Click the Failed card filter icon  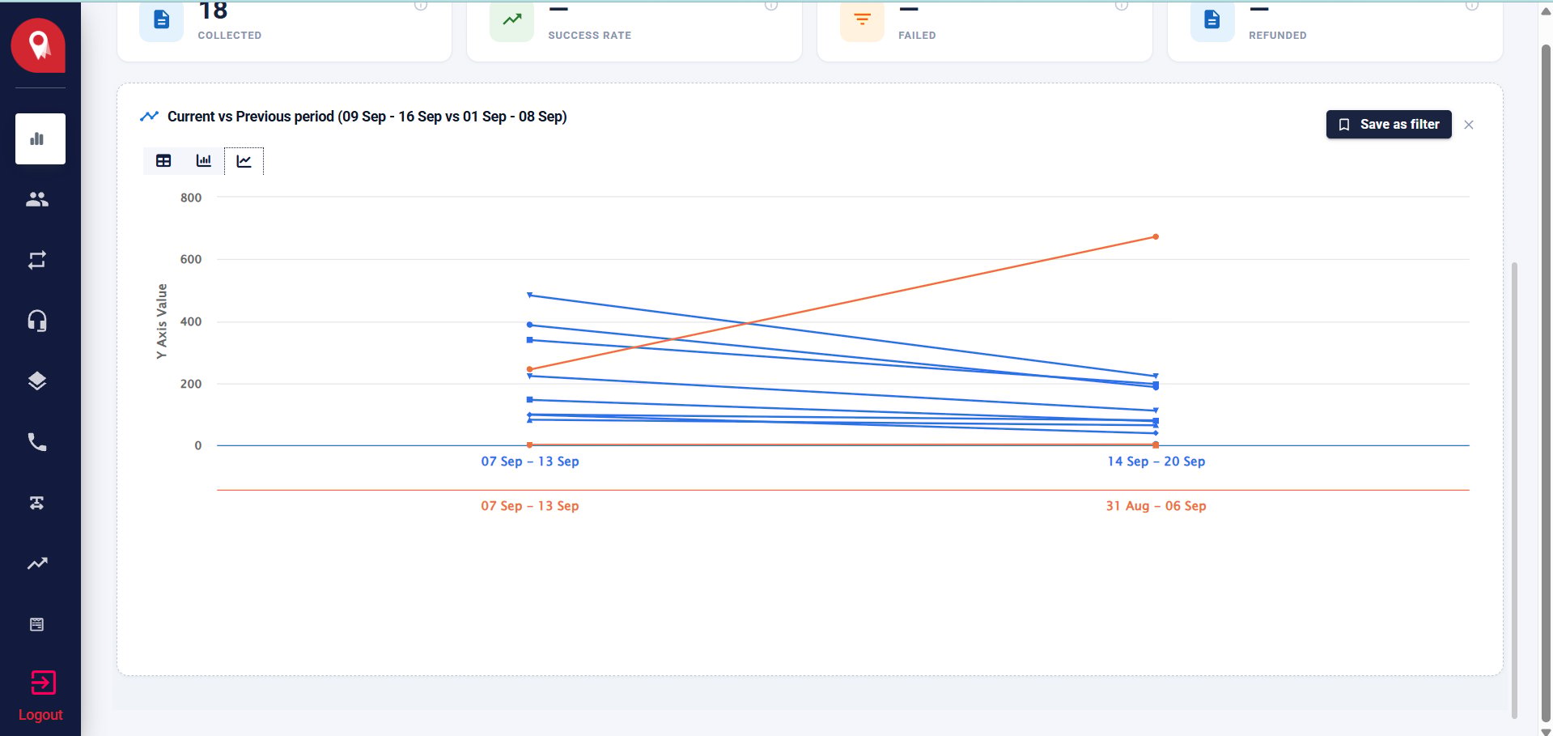point(862,19)
